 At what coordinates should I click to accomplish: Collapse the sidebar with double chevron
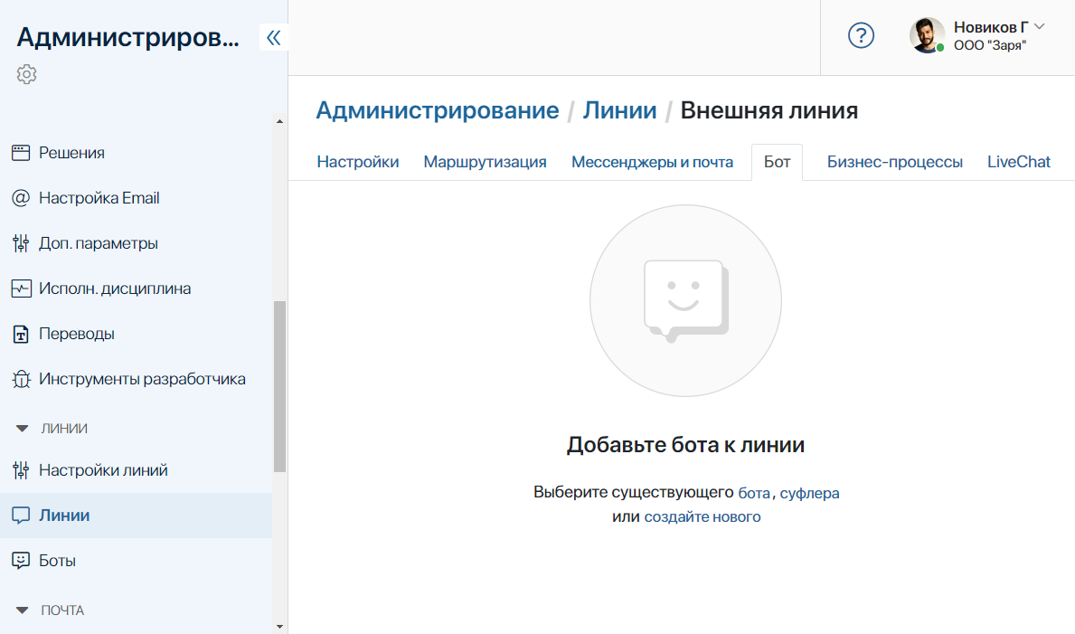(x=273, y=37)
